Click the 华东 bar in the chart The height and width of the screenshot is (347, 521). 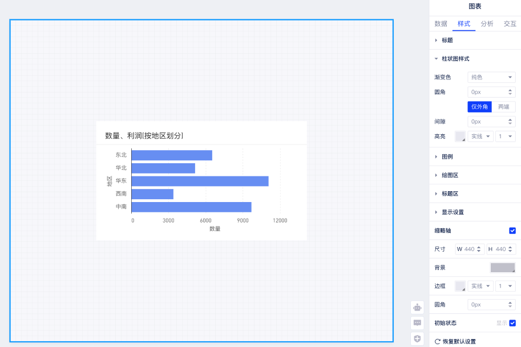pyautogui.click(x=200, y=181)
